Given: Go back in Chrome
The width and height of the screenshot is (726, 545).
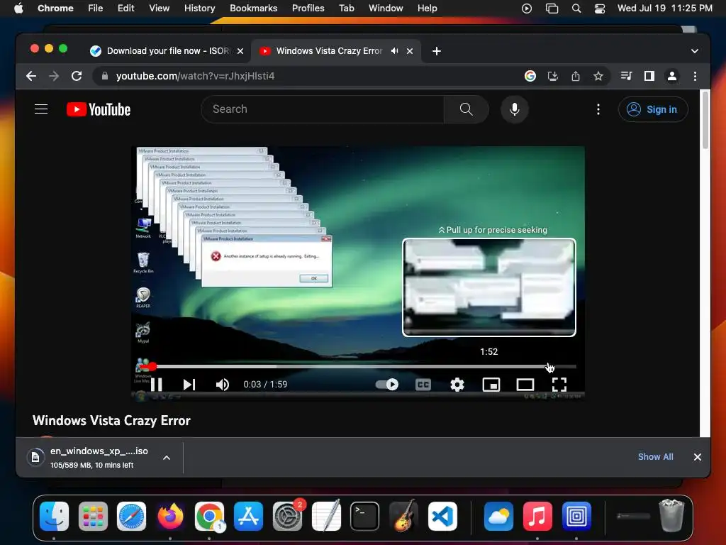Looking at the screenshot, I should (31, 76).
